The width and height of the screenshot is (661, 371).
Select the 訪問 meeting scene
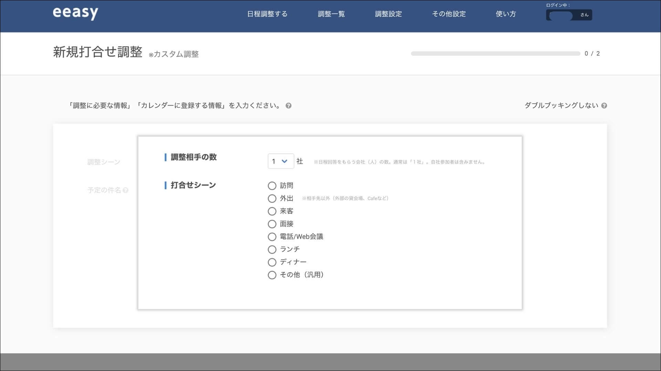(x=272, y=185)
